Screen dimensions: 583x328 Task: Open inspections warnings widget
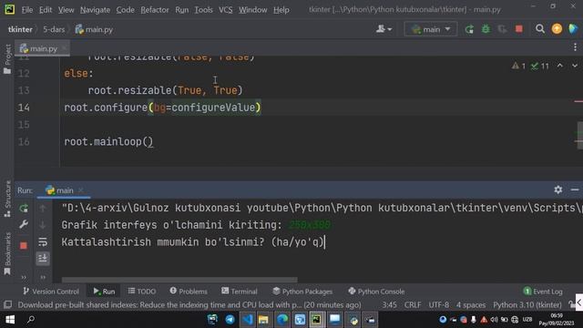[530, 67]
